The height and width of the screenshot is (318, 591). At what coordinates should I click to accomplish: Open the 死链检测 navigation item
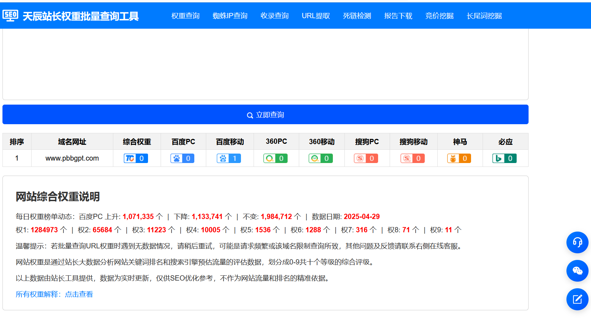pyautogui.click(x=357, y=16)
